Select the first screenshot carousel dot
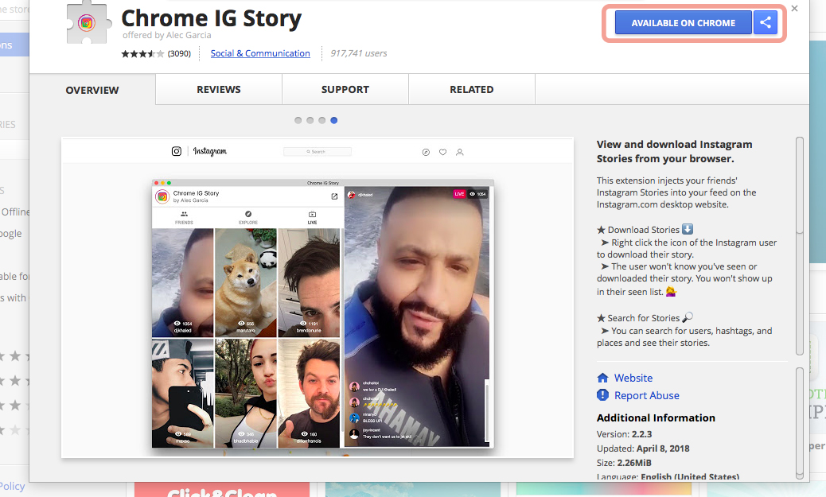Screen dimensions: 826x497 pyautogui.click(x=298, y=121)
